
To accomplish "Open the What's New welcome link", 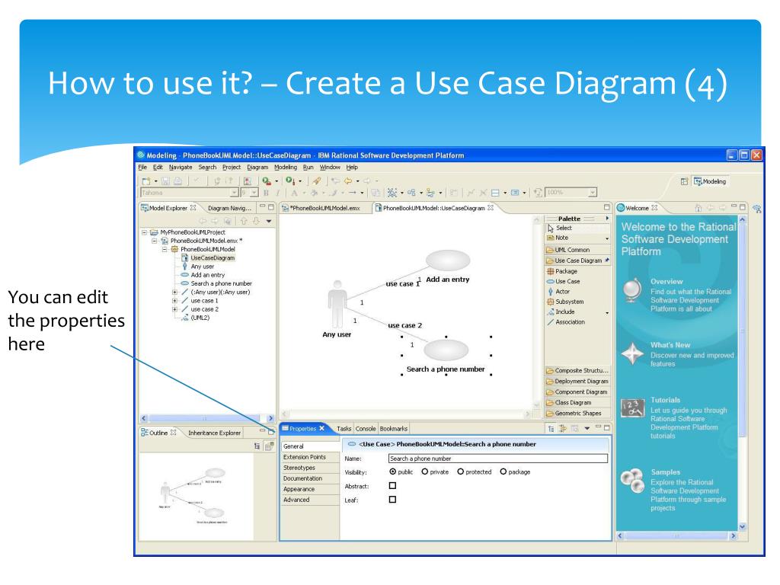I will point(670,345).
